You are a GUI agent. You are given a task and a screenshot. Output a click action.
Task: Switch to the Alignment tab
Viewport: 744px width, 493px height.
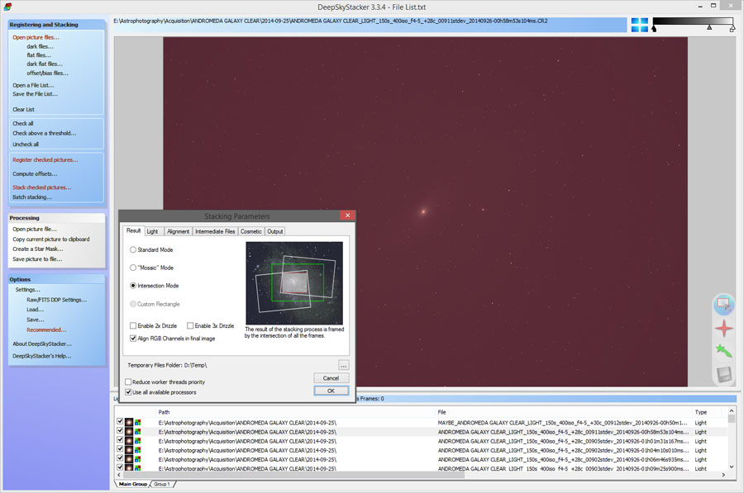coord(178,231)
